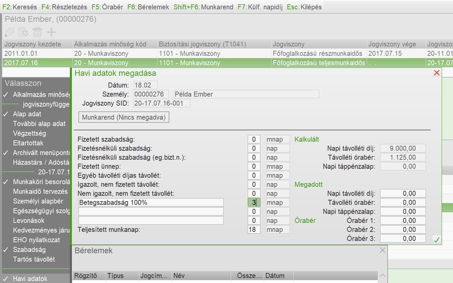Open F5 Órabér function
The image size is (453, 283).
pos(107,7)
